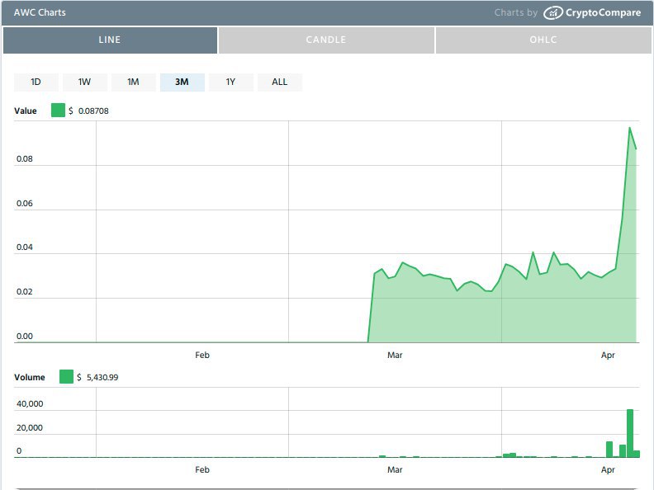The width and height of the screenshot is (654, 490).
Task: Click Apr label under volume chart
Action: [x=608, y=469]
